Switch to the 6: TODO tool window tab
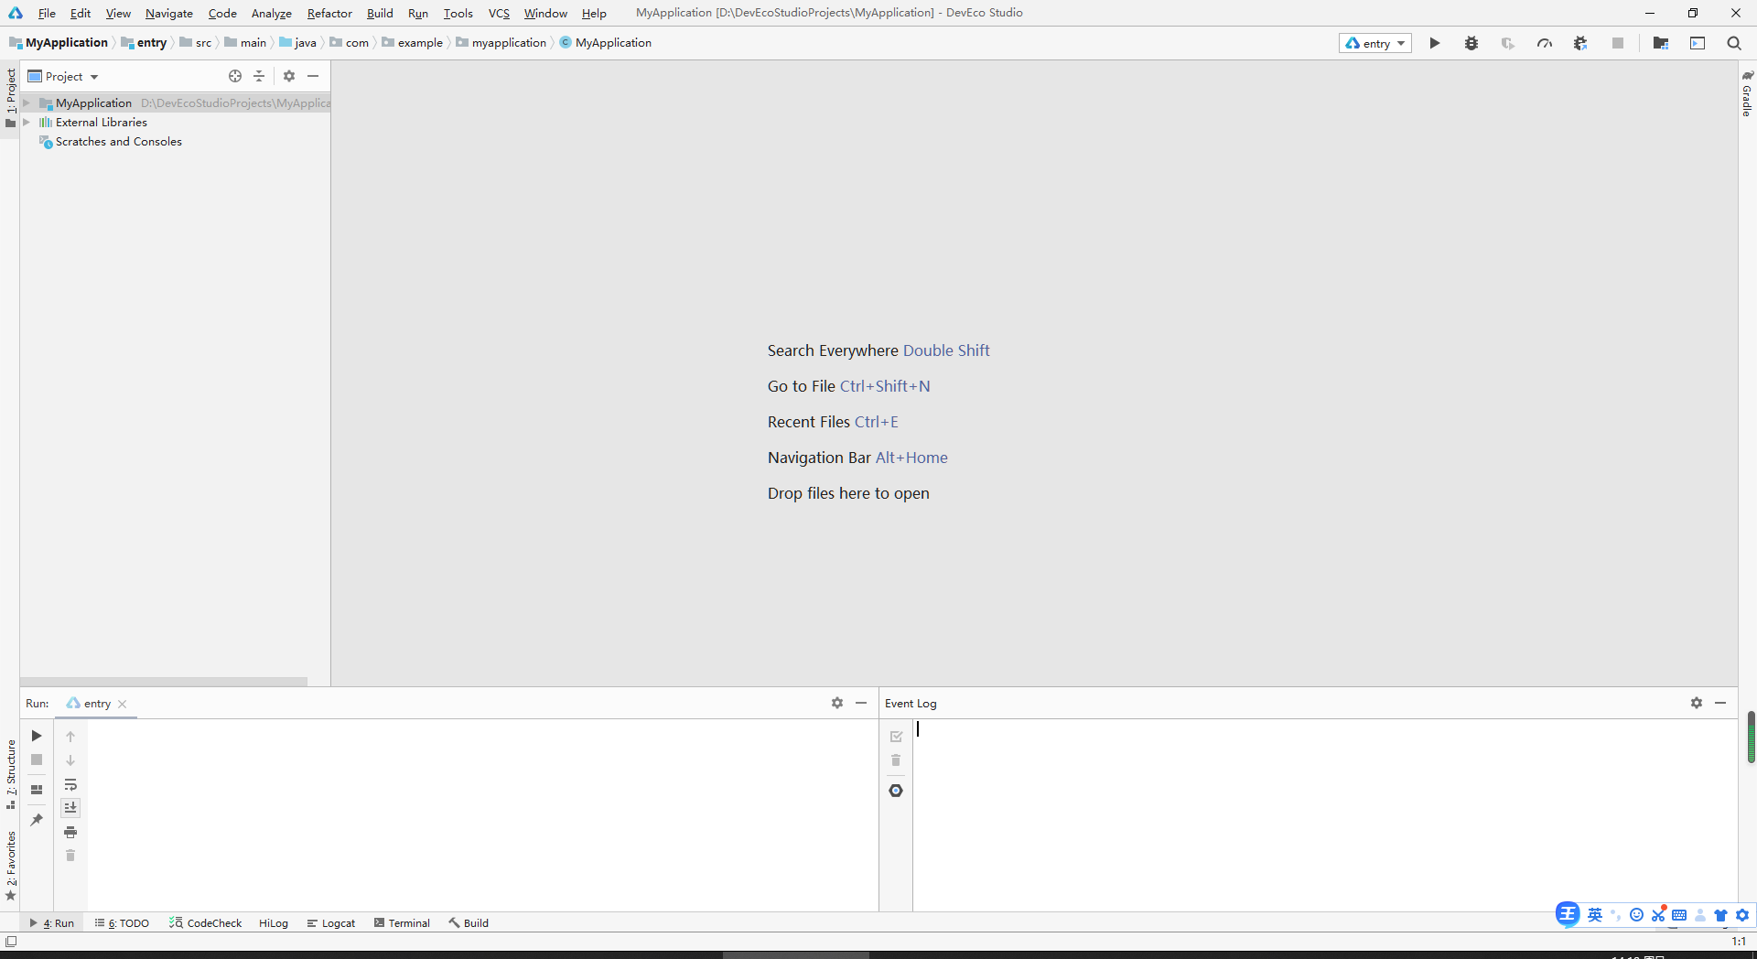This screenshot has height=959, width=1757. coord(122,922)
